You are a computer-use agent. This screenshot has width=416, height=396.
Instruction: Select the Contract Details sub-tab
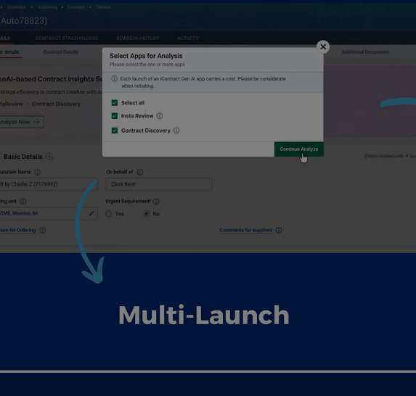coord(61,52)
